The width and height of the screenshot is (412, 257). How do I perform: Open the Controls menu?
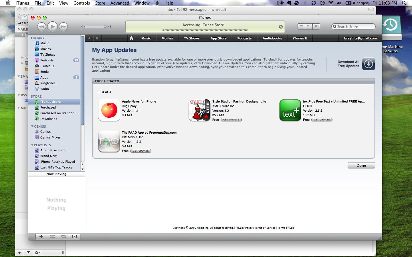coord(82,3)
